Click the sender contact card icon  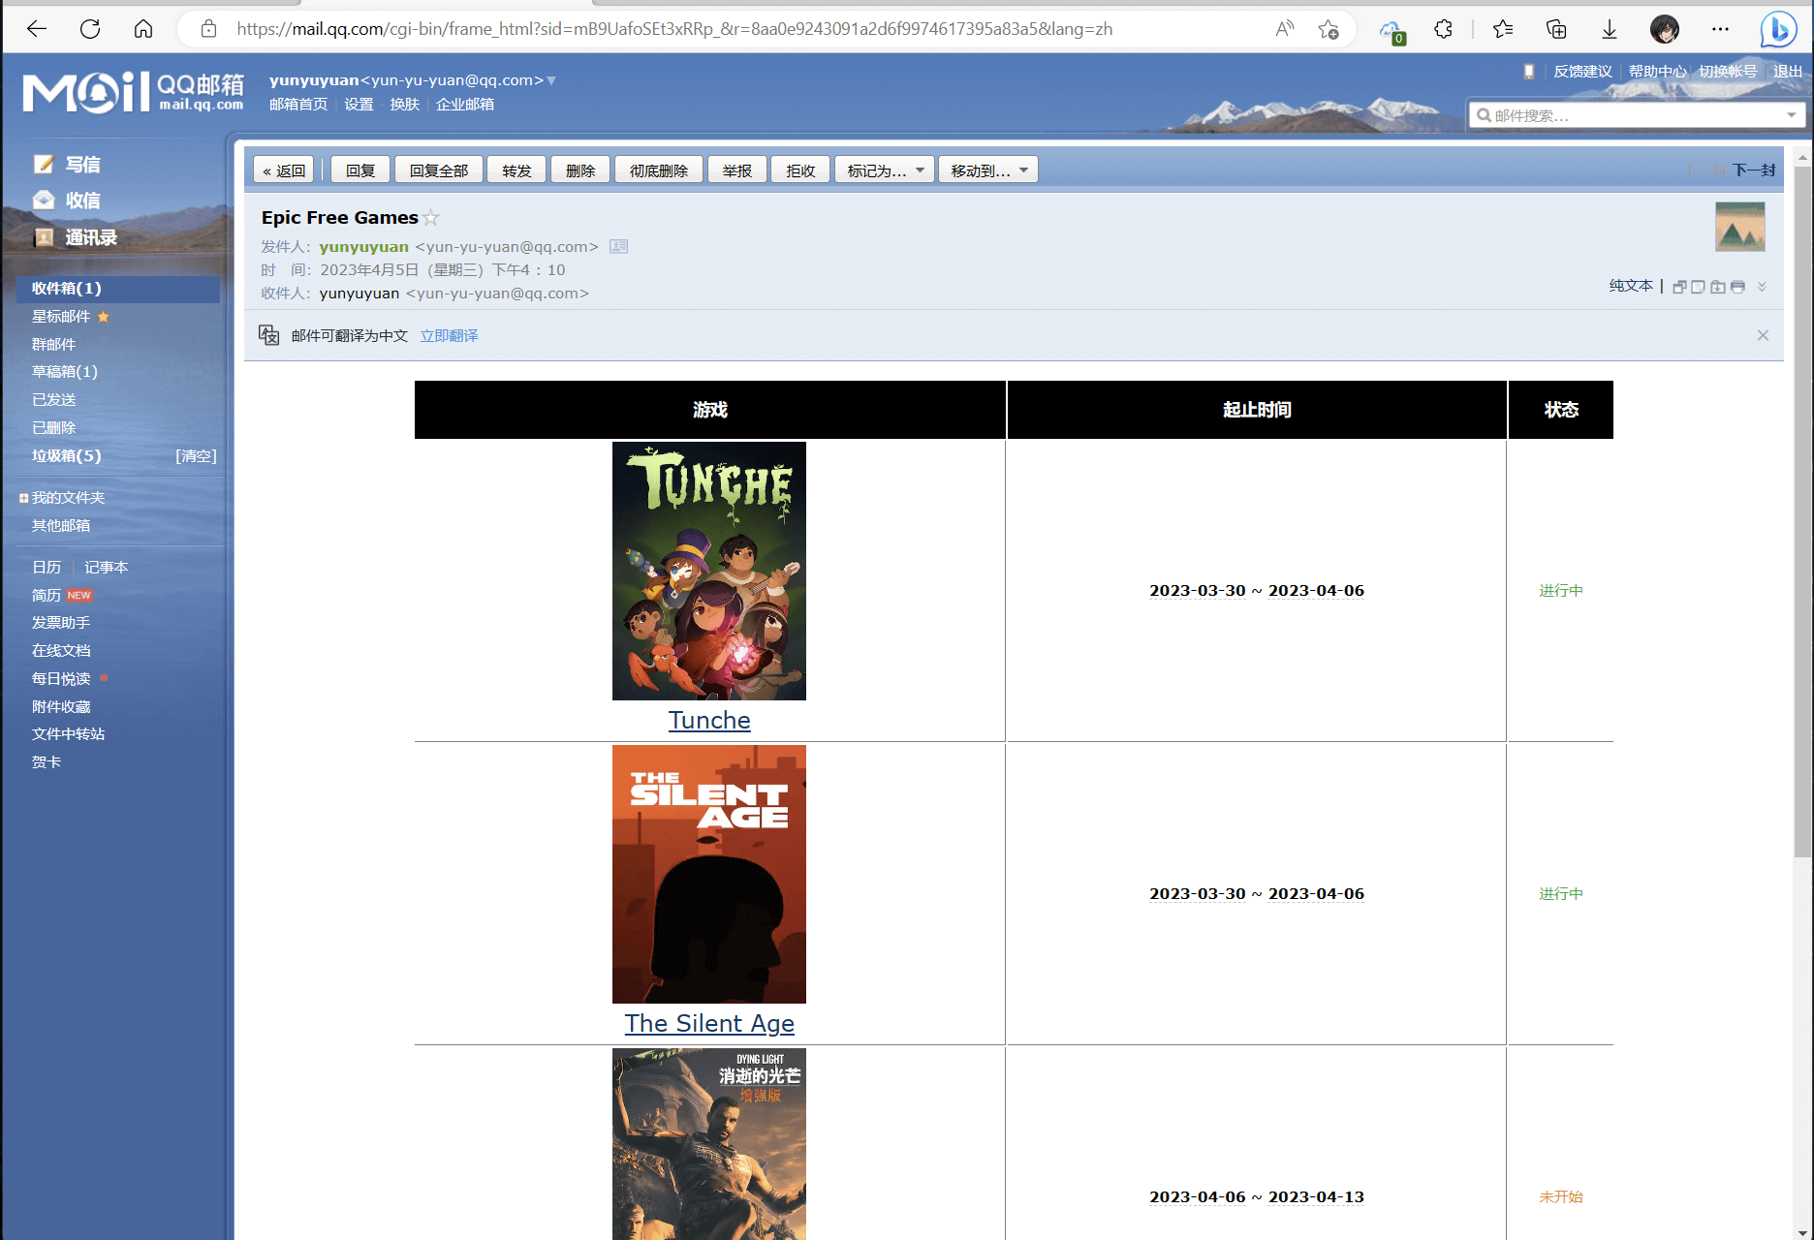pyautogui.click(x=618, y=247)
